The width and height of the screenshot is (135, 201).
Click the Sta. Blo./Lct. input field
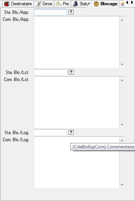coord(51,72)
